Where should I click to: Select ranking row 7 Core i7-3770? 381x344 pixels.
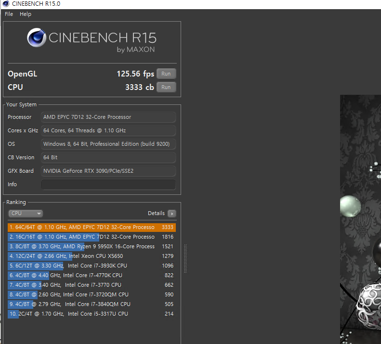[x=92, y=285]
